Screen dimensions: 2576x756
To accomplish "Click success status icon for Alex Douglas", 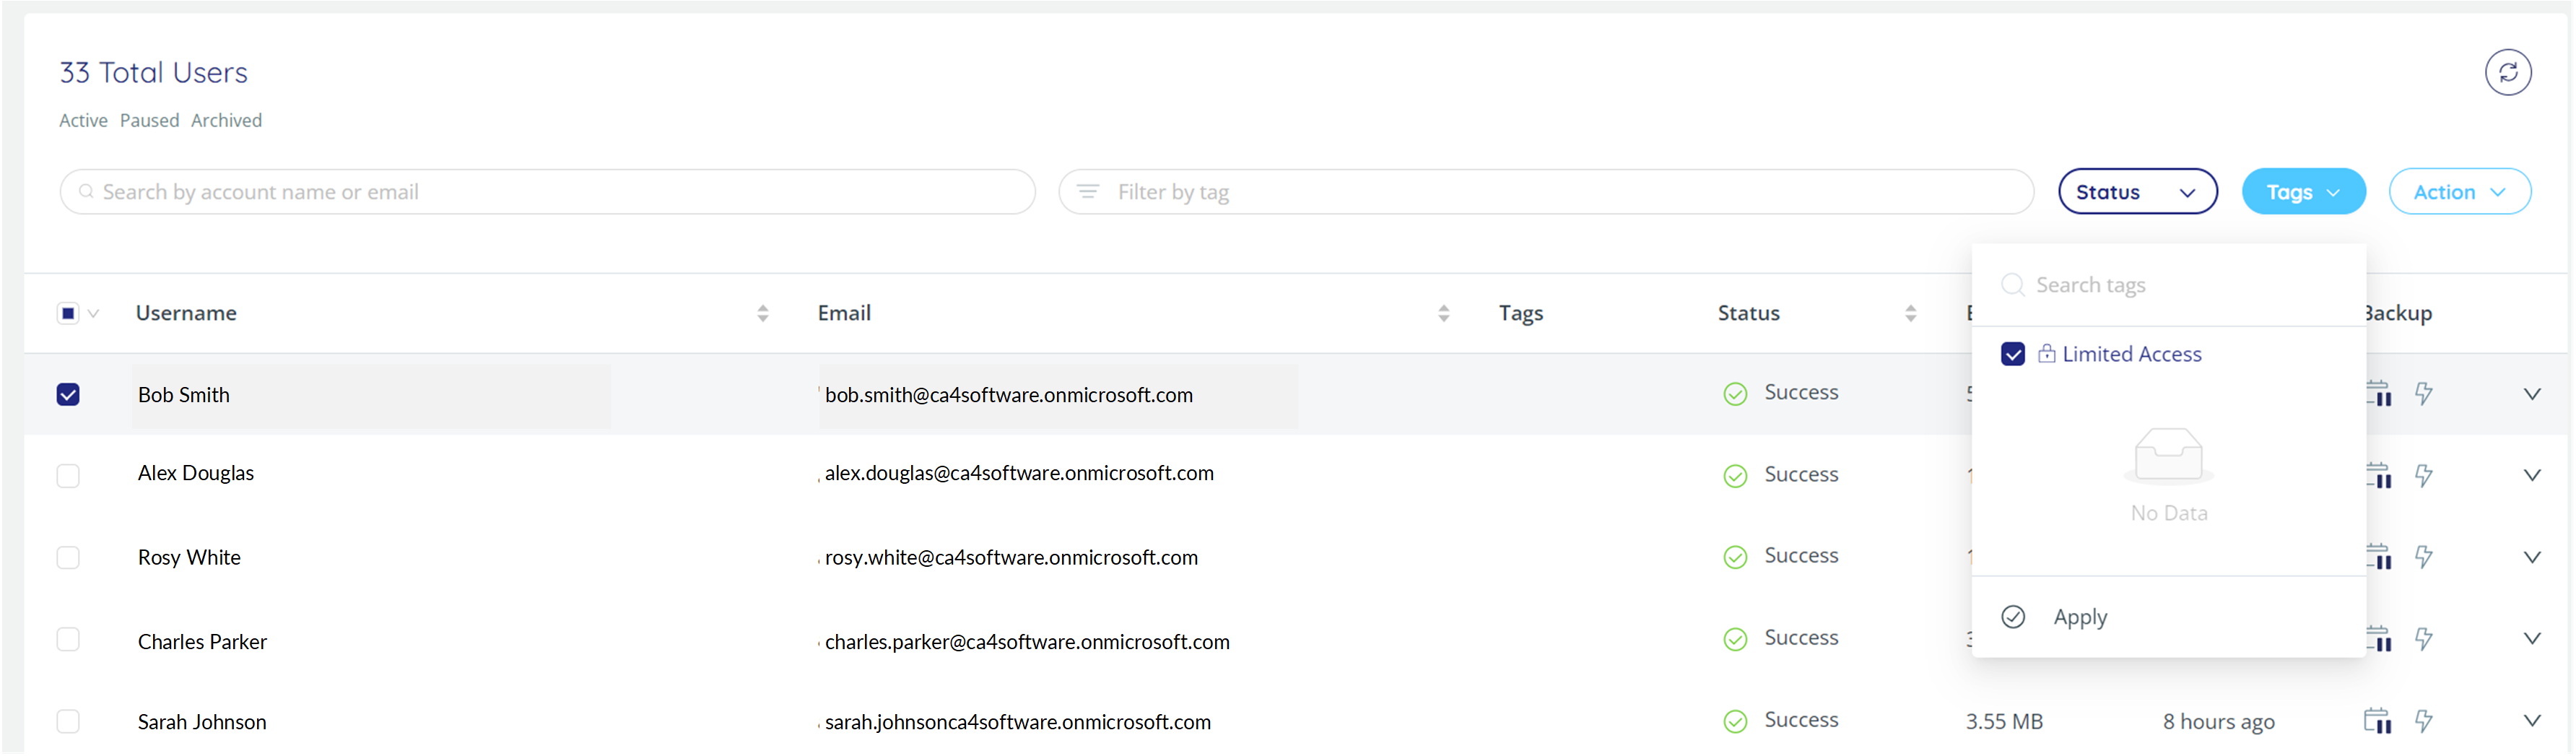I will [x=1735, y=476].
